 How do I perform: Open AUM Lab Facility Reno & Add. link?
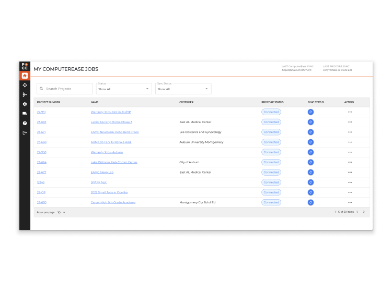111,142
